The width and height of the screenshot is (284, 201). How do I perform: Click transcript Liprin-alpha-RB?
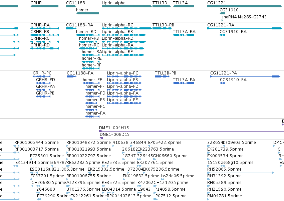pos(124,35)
